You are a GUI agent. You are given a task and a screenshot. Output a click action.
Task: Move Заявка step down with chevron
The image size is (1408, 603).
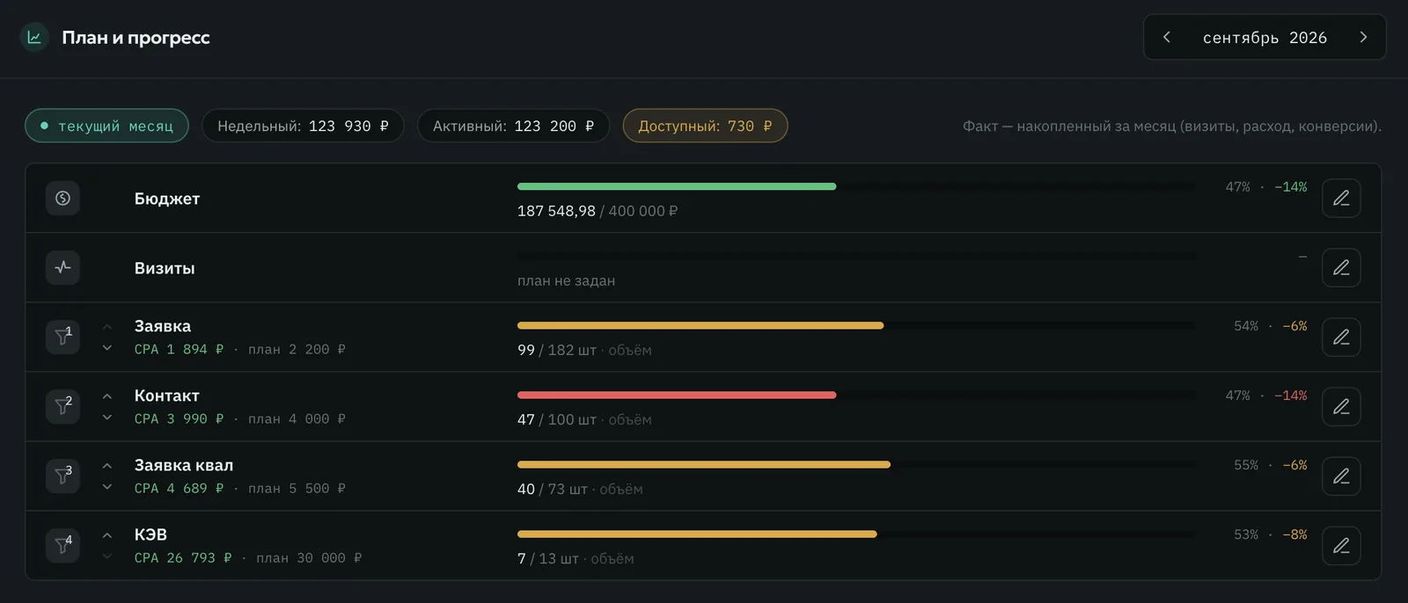pyautogui.click(x=107, y=348)
